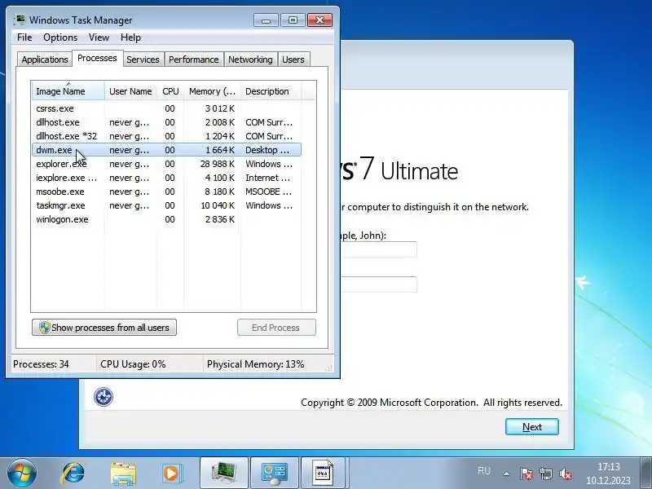Select the taskmgr.exe process

[166, 205]
